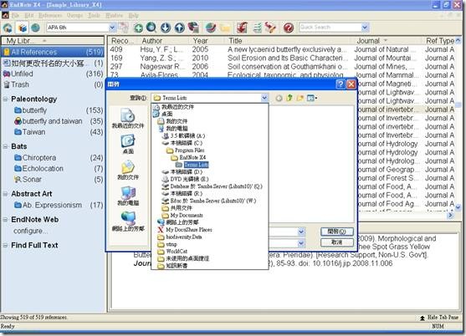The image size is (466, 336).
Task: Click the Open button in the dialog
Action: (337, 232)
